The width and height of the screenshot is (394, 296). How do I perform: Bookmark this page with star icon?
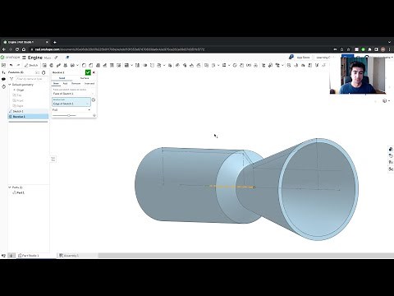click(348, 49)
